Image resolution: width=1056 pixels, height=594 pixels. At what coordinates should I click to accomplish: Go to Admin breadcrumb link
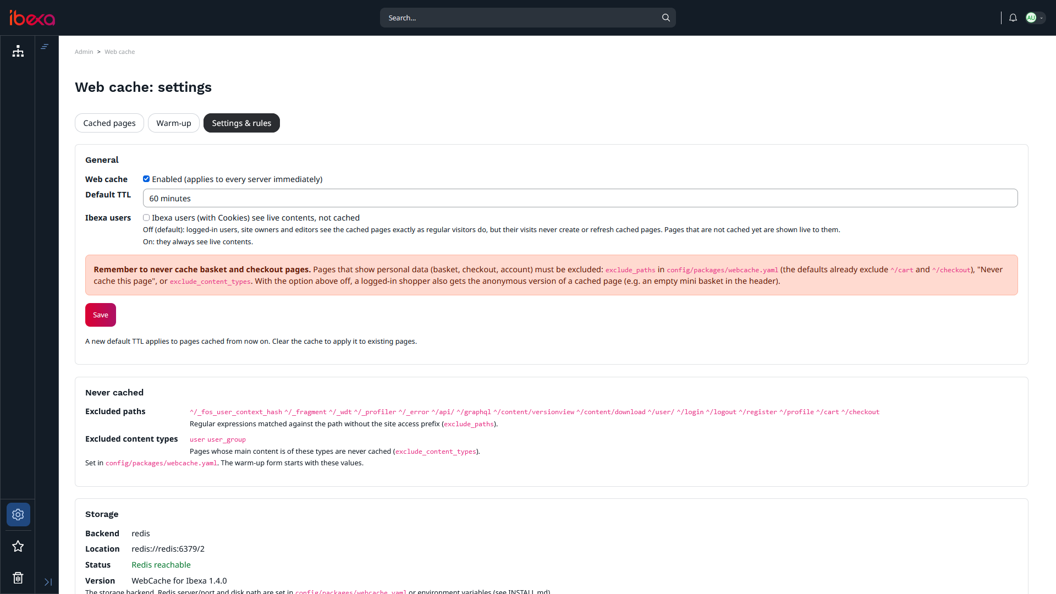pyautogui.click(x=84, y=52)
